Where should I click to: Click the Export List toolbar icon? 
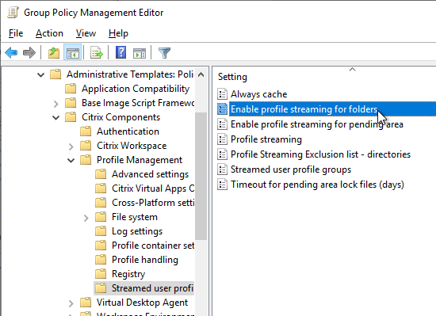pyautogui.click(x=97, y=52)
